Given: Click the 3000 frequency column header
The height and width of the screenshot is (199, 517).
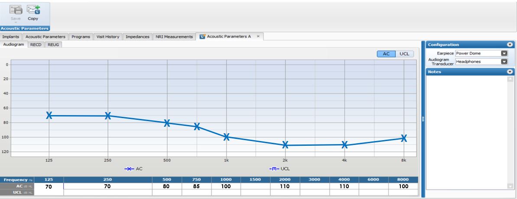Looking at the screenshot, I should [x=315, y=180].
